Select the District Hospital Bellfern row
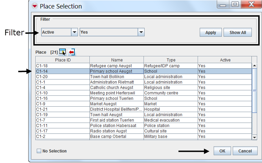This screenshot has width=262, height=163. tap(116, 109)
